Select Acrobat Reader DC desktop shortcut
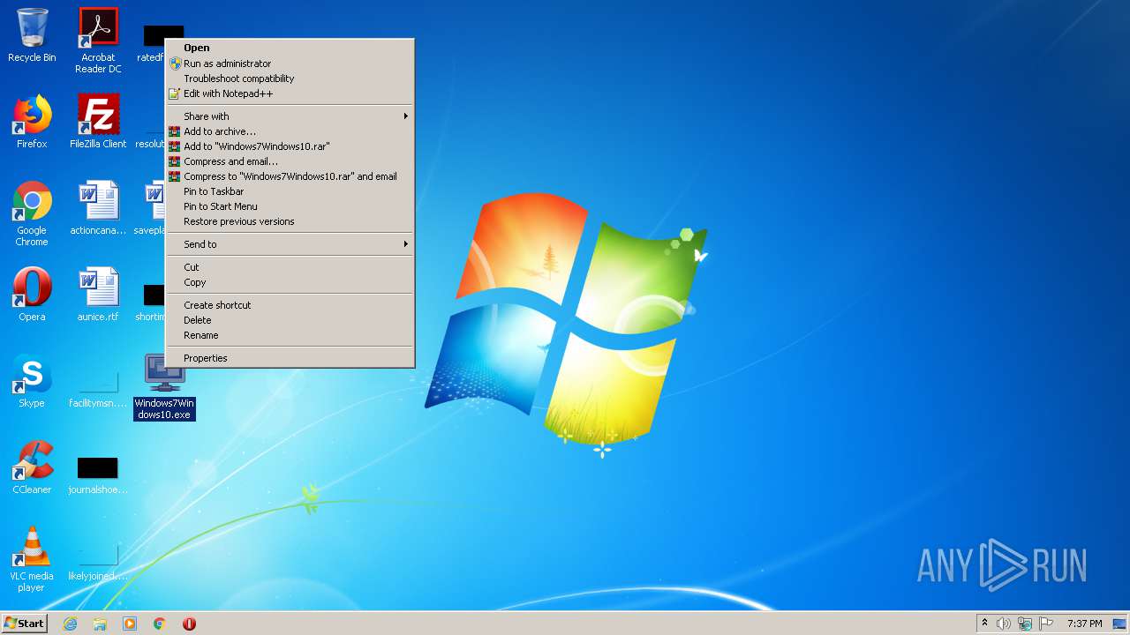Screen dimensions: 1130x635 (98, 41)
